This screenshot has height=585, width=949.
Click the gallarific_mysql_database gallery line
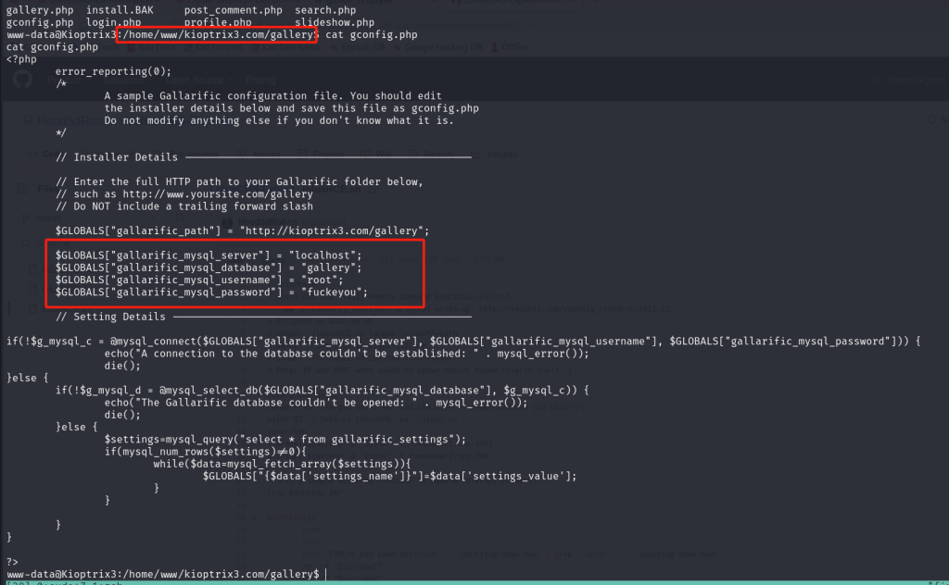pyautogui.click(x=209, y=268)
